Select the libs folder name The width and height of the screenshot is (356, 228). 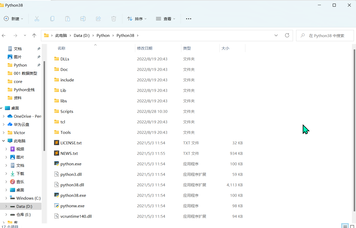[64, 101]
